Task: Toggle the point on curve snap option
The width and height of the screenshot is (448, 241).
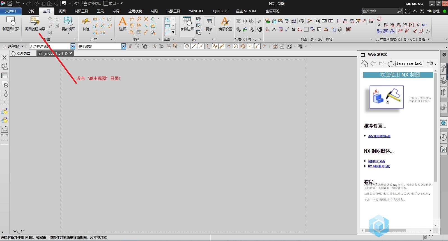Action: tap(257, 46)
